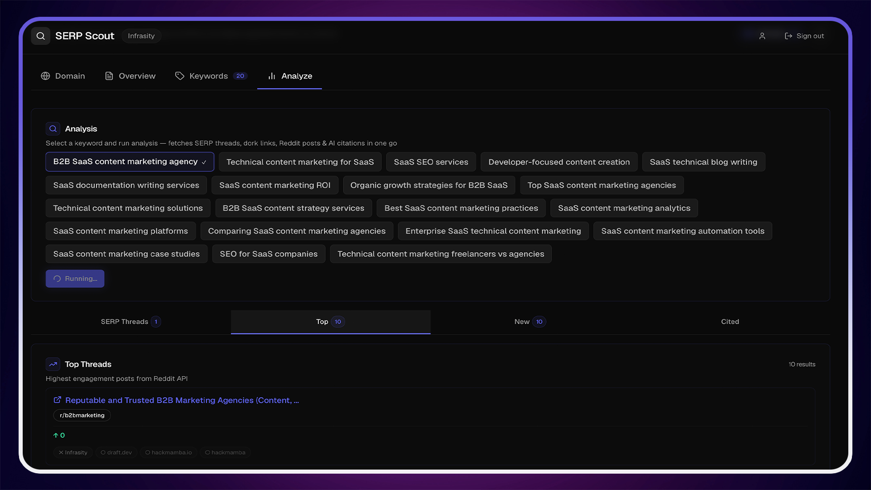The width and height of the screenshot is (871, 490).
Task: Open the Reputable and Trusted B2B Marketing Agencies link
Action: 181,400
